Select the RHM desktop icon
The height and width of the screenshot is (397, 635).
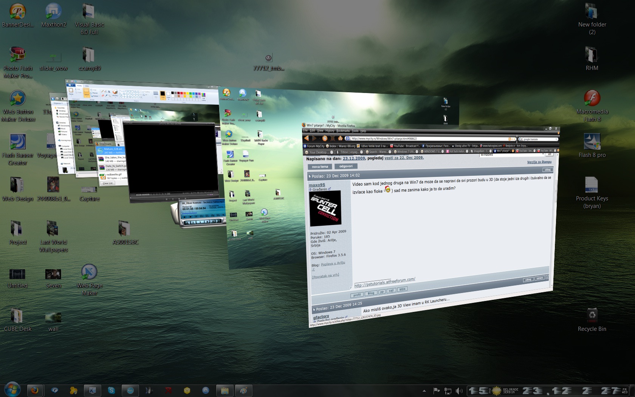tap(592, 59)
